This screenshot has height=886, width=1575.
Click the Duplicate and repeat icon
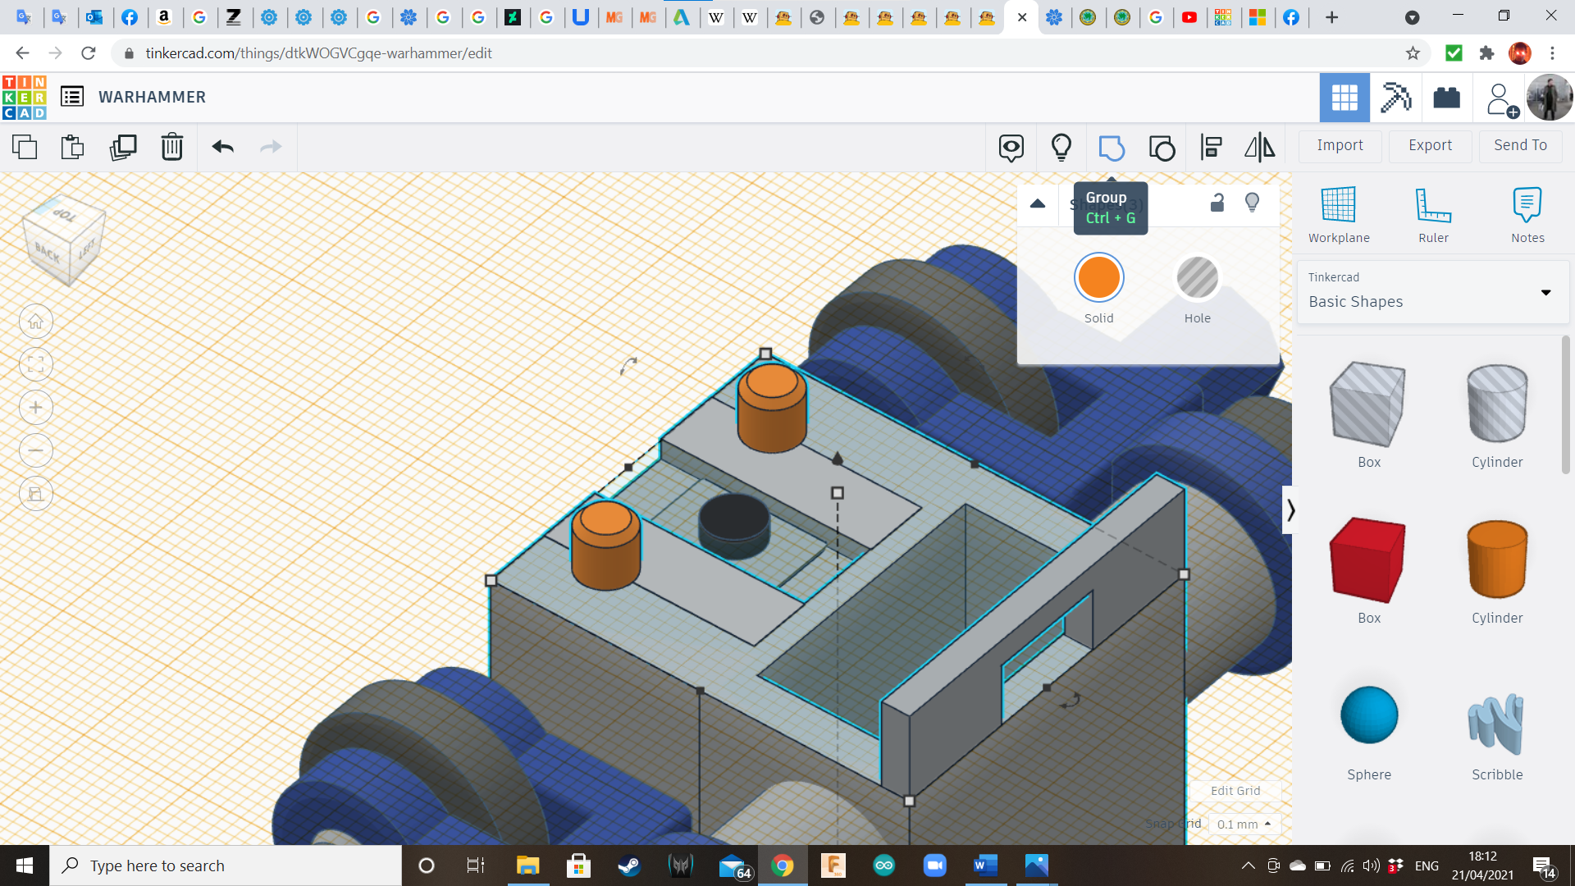123,148
